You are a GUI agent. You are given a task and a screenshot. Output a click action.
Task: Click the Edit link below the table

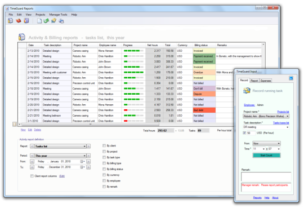click(x=30, y=130)
